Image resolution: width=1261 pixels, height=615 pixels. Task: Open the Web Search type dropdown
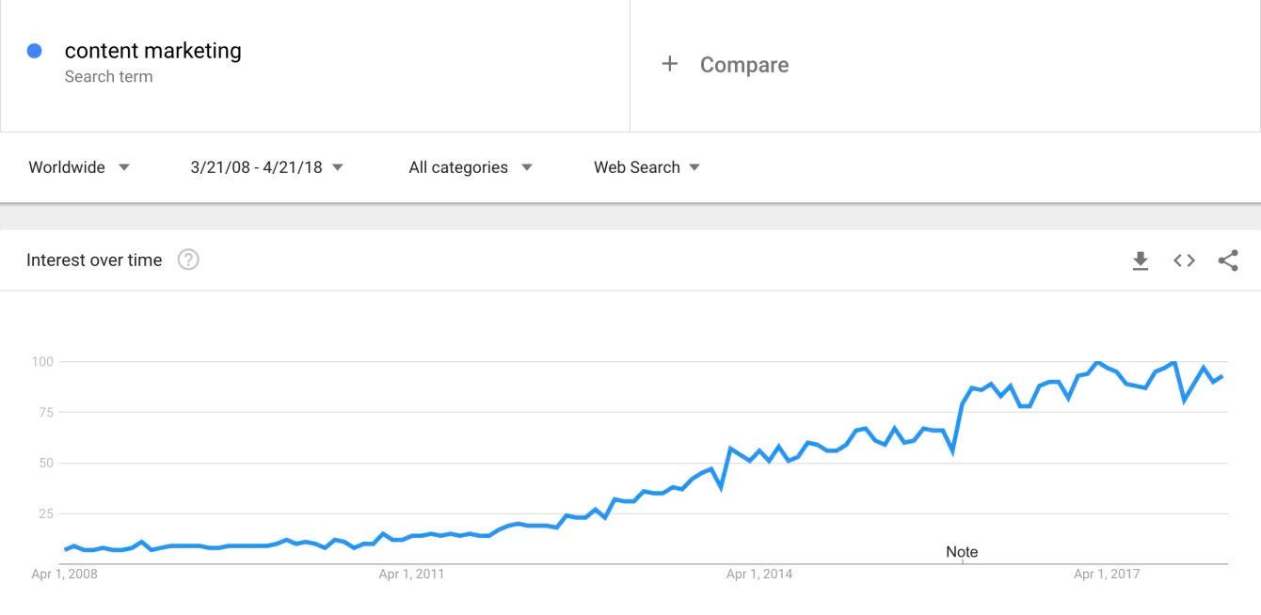pos(646,167)
